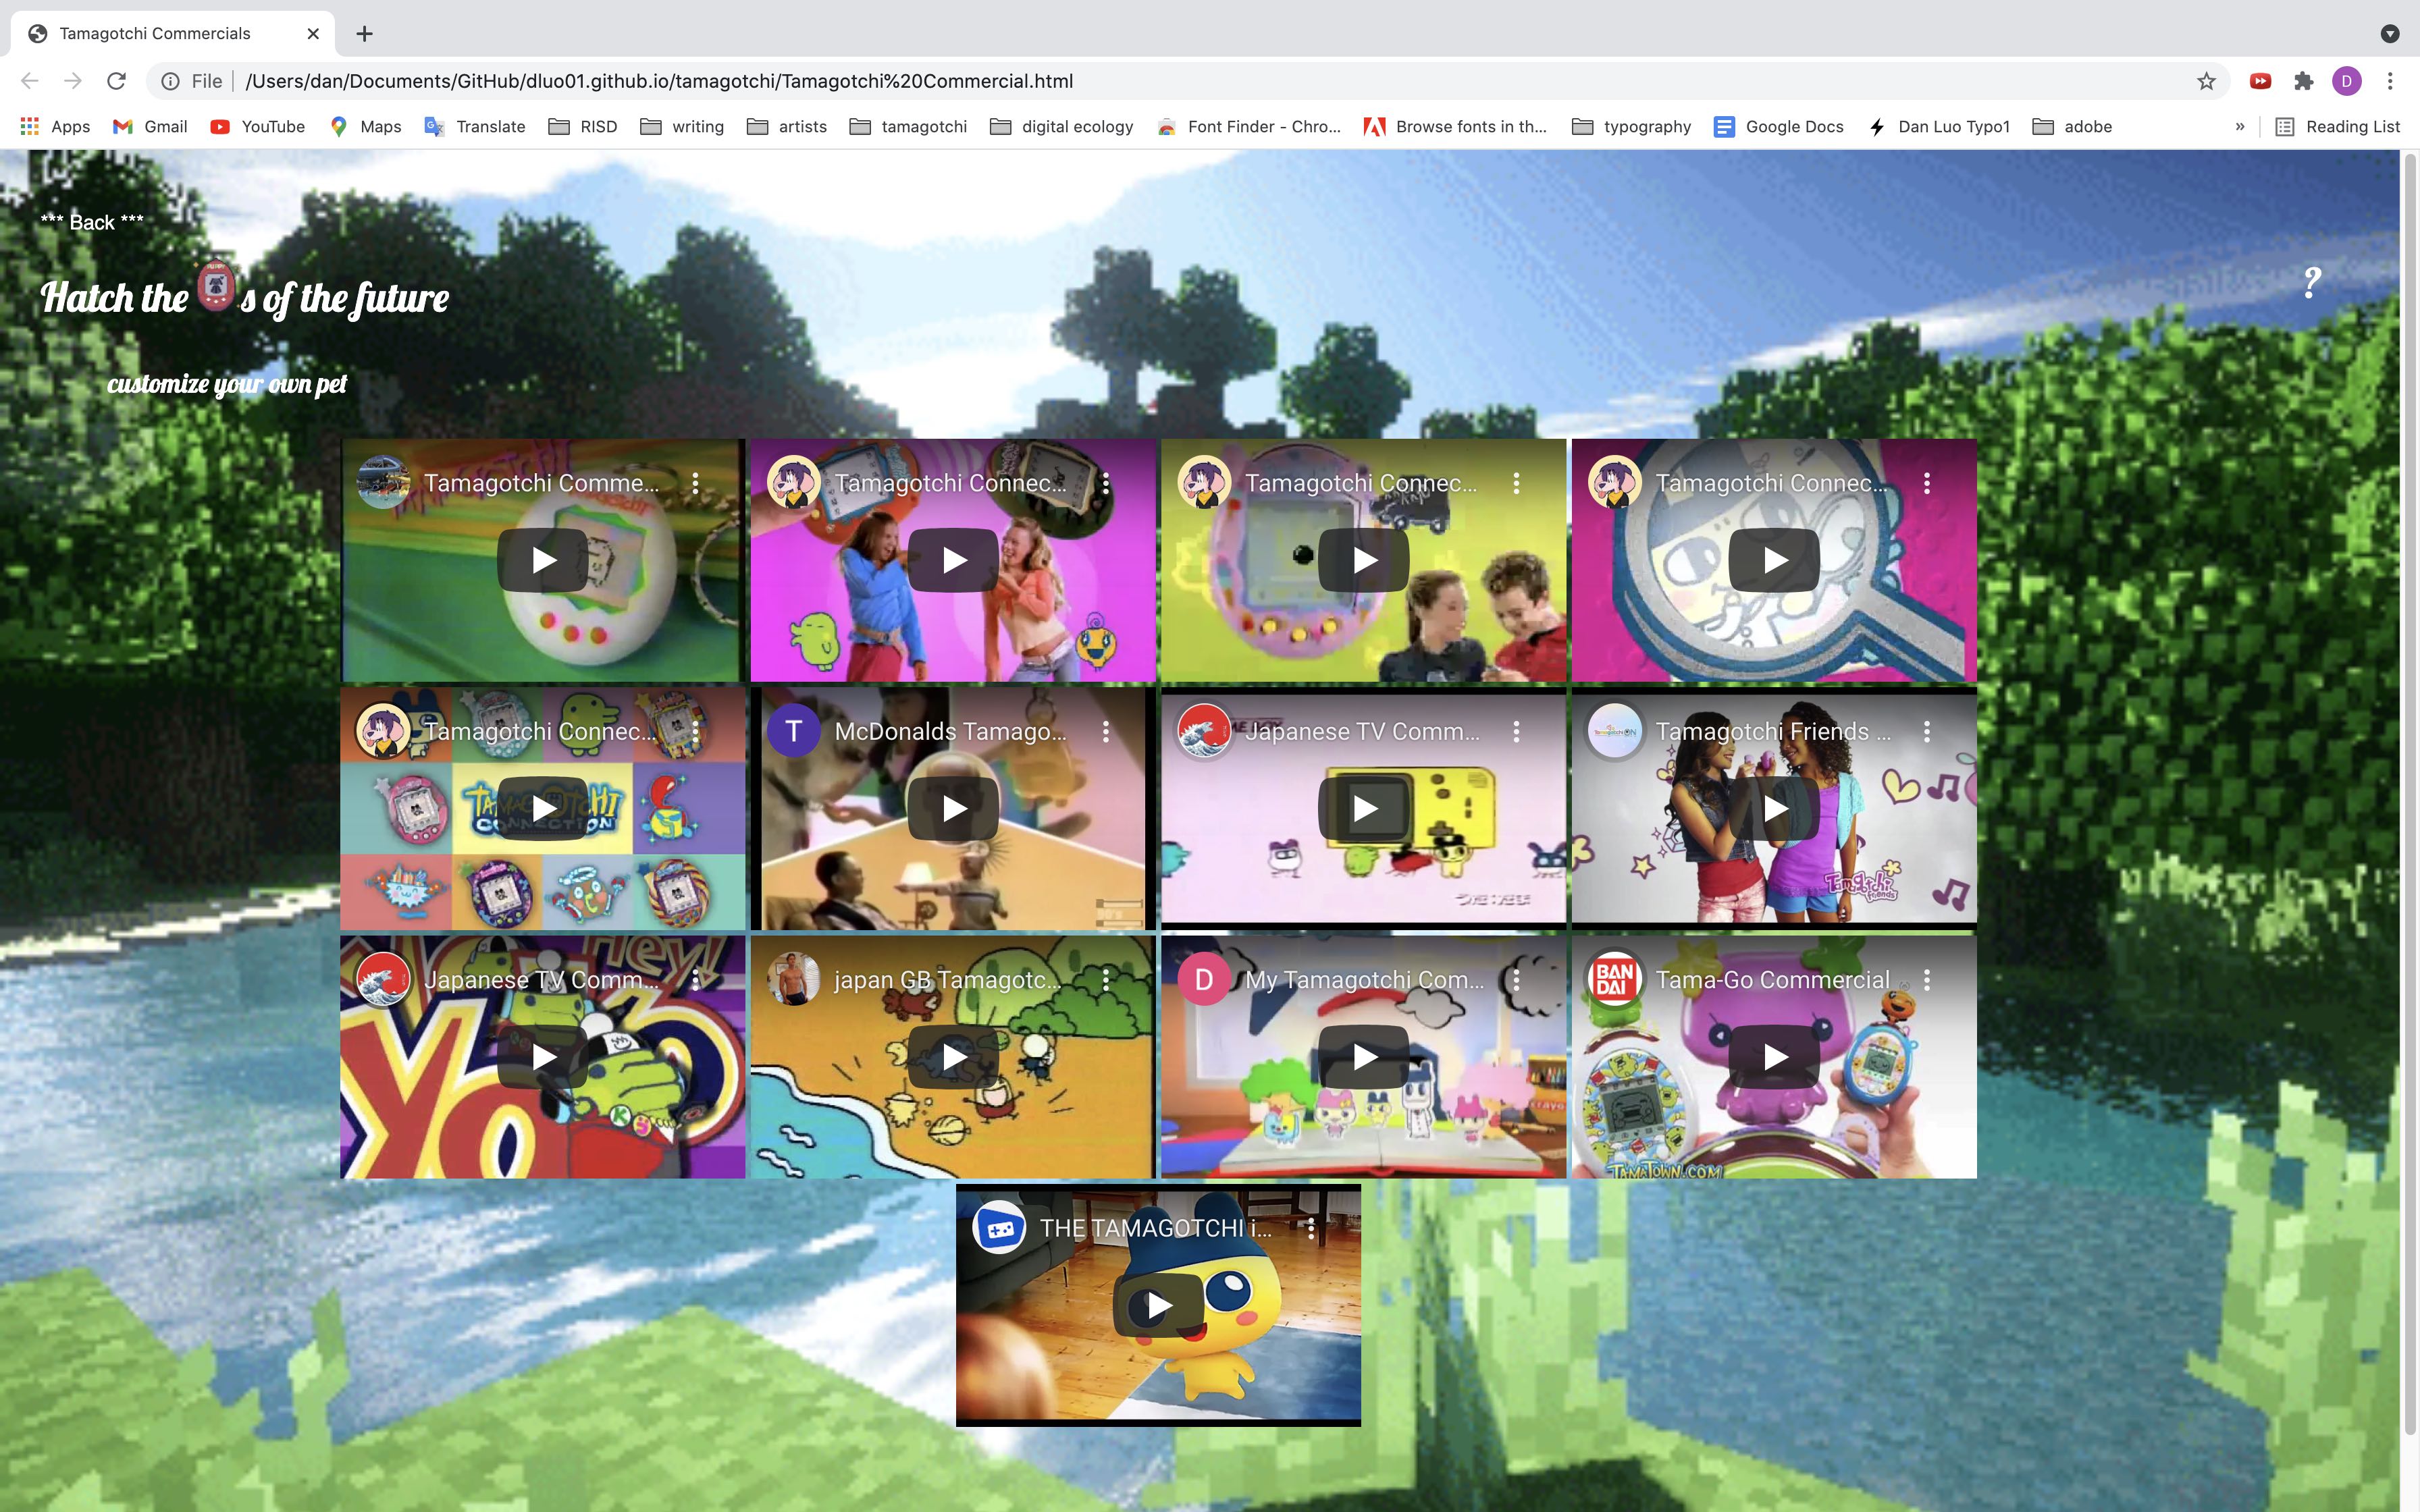Open more options on My Tamagotchi Commercial video
2420x1512 pixels.
[x=1517, y=980]
